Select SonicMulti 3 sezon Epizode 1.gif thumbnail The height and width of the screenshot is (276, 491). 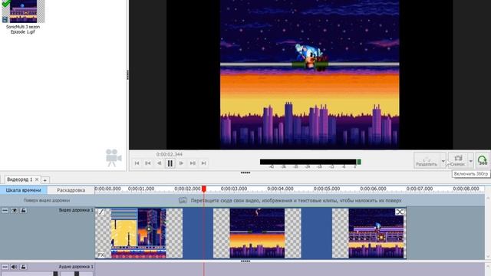click(x=24, y=11)
